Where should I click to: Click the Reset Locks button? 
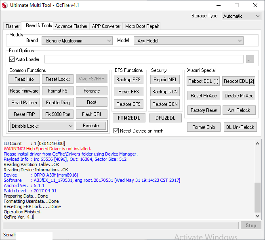[58, 79]
